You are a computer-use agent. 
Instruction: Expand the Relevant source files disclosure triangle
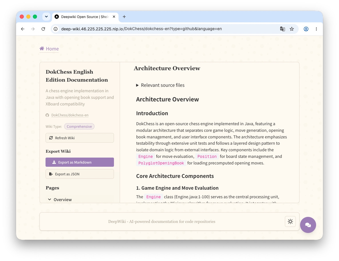tap(137, 85)
